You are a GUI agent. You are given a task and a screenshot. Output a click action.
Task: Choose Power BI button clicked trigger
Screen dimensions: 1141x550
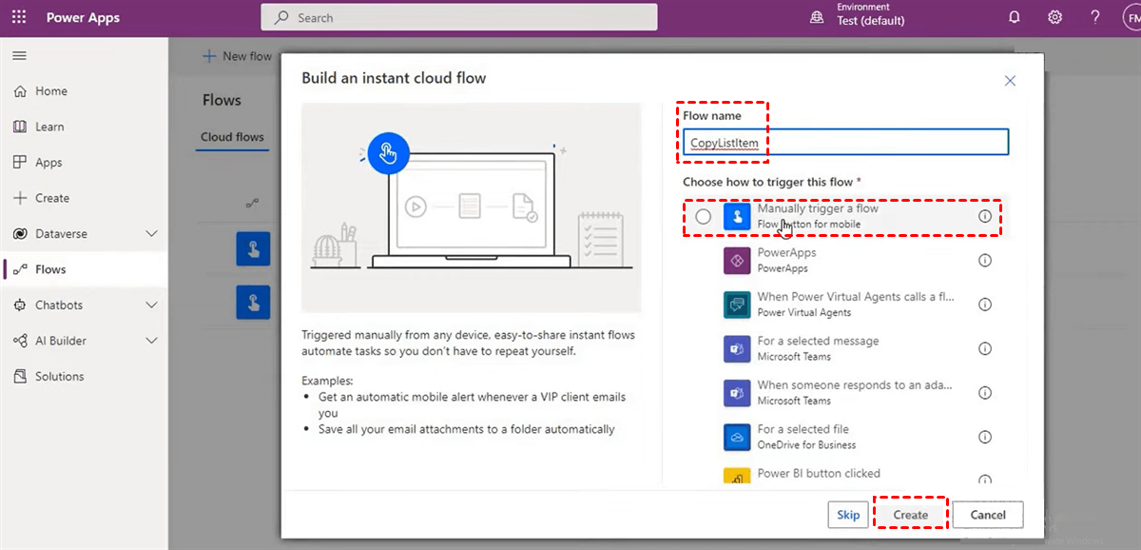tap(819, 473)
